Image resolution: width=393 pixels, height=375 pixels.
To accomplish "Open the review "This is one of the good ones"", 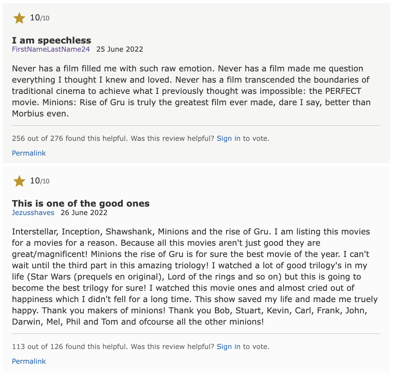I will pyautogui.click(x=81, y=203).
